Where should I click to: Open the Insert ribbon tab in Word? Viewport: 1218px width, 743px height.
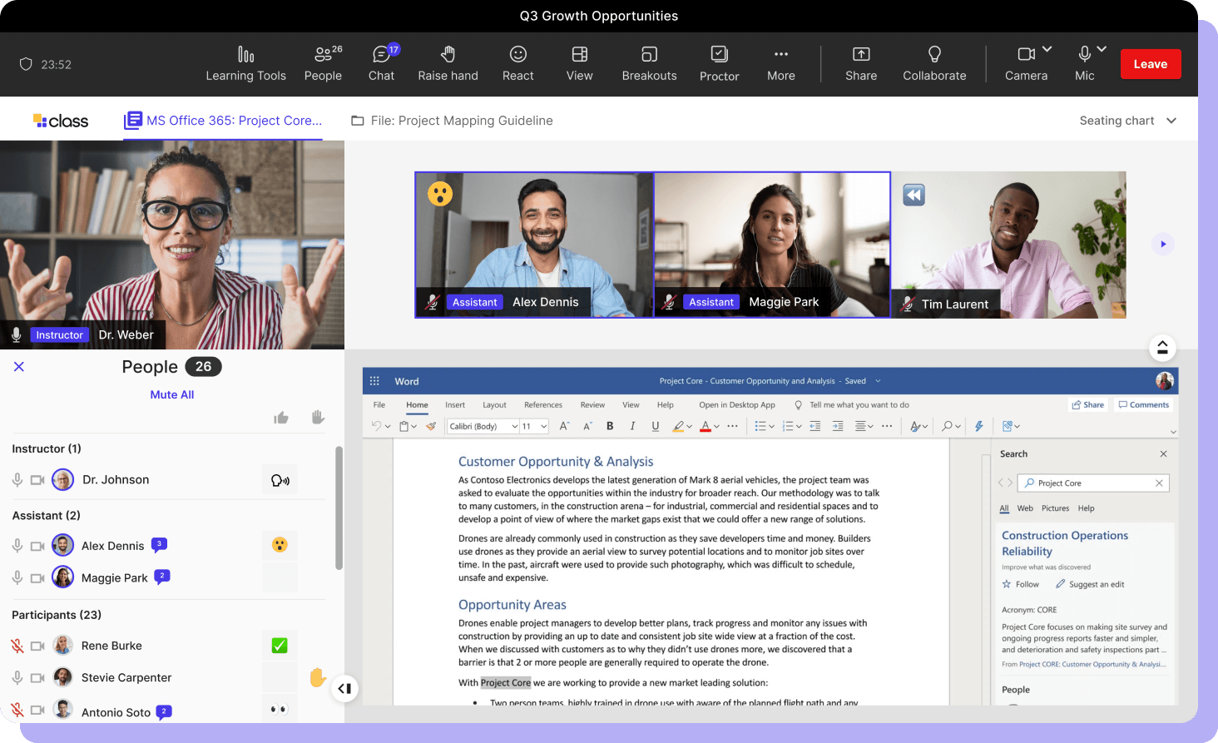point(454,405)
